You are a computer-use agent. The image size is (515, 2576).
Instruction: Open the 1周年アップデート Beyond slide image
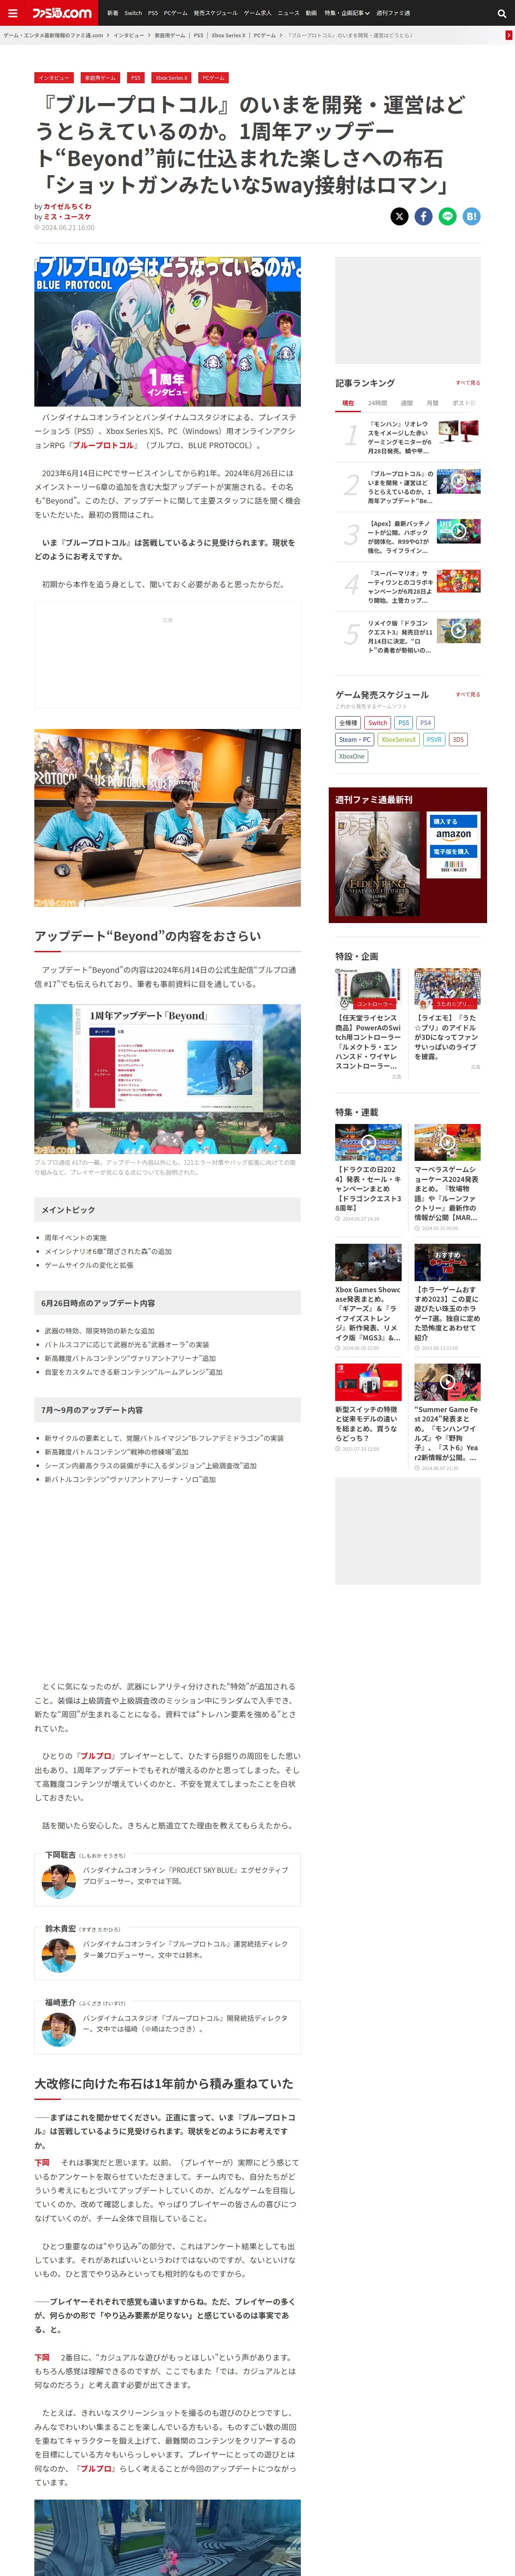167,1079
